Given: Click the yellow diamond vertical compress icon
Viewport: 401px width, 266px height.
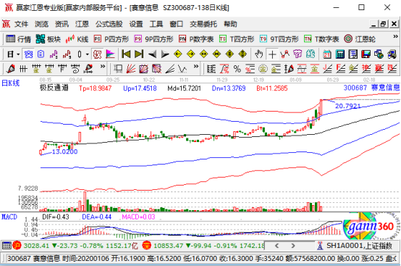Looking at the screenshot, I should [x=229, y=54].
